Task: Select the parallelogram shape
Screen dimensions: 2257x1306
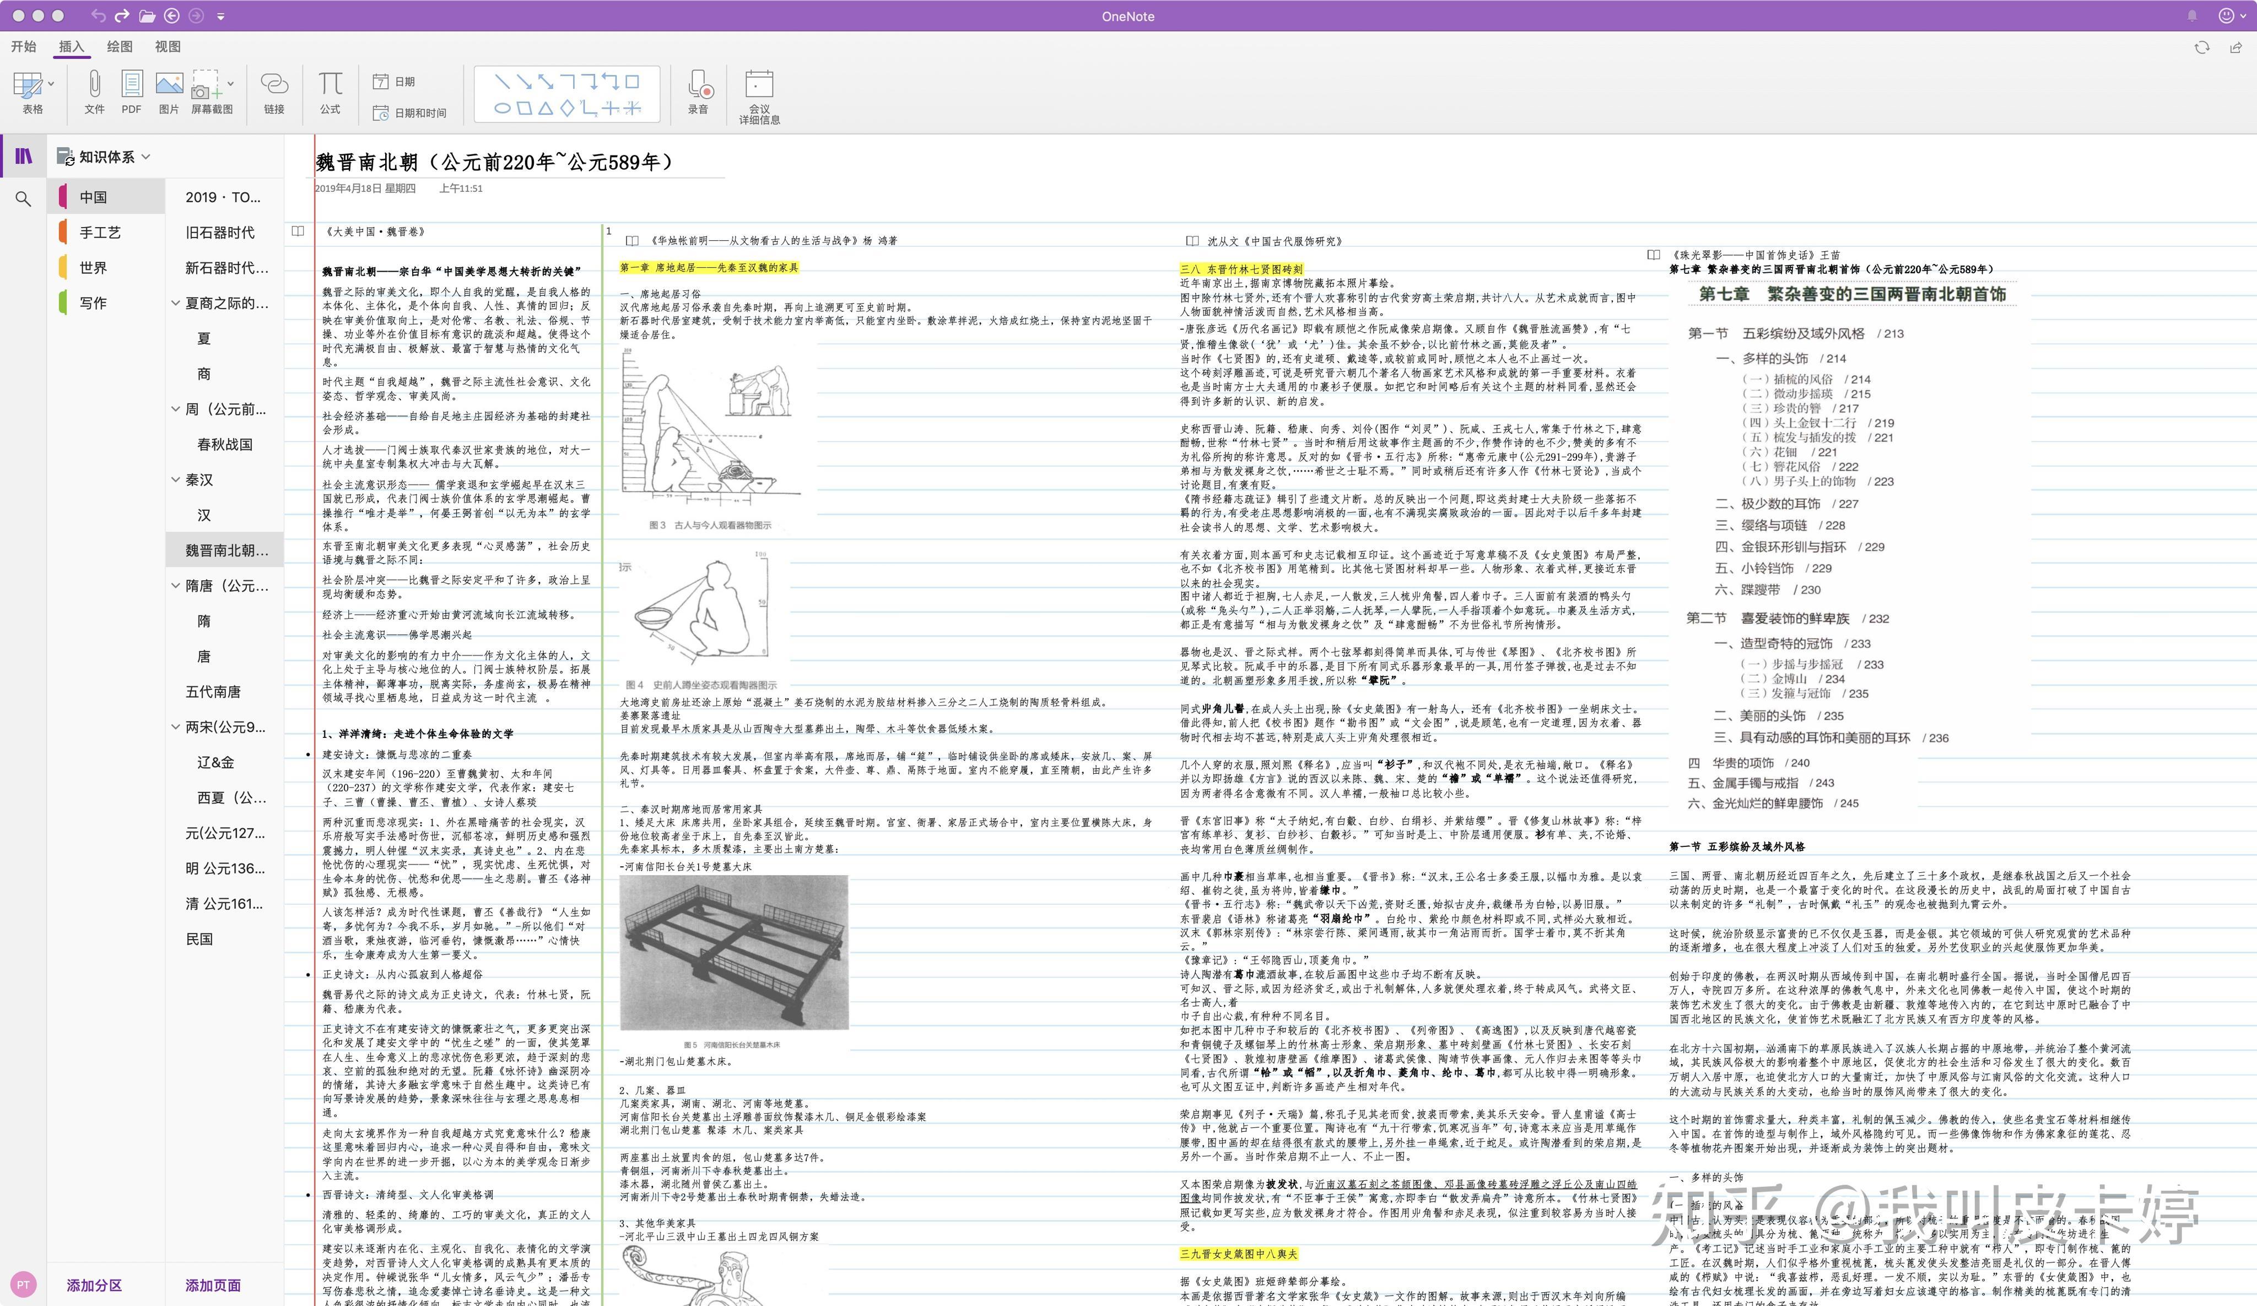Action: point(524,109)
